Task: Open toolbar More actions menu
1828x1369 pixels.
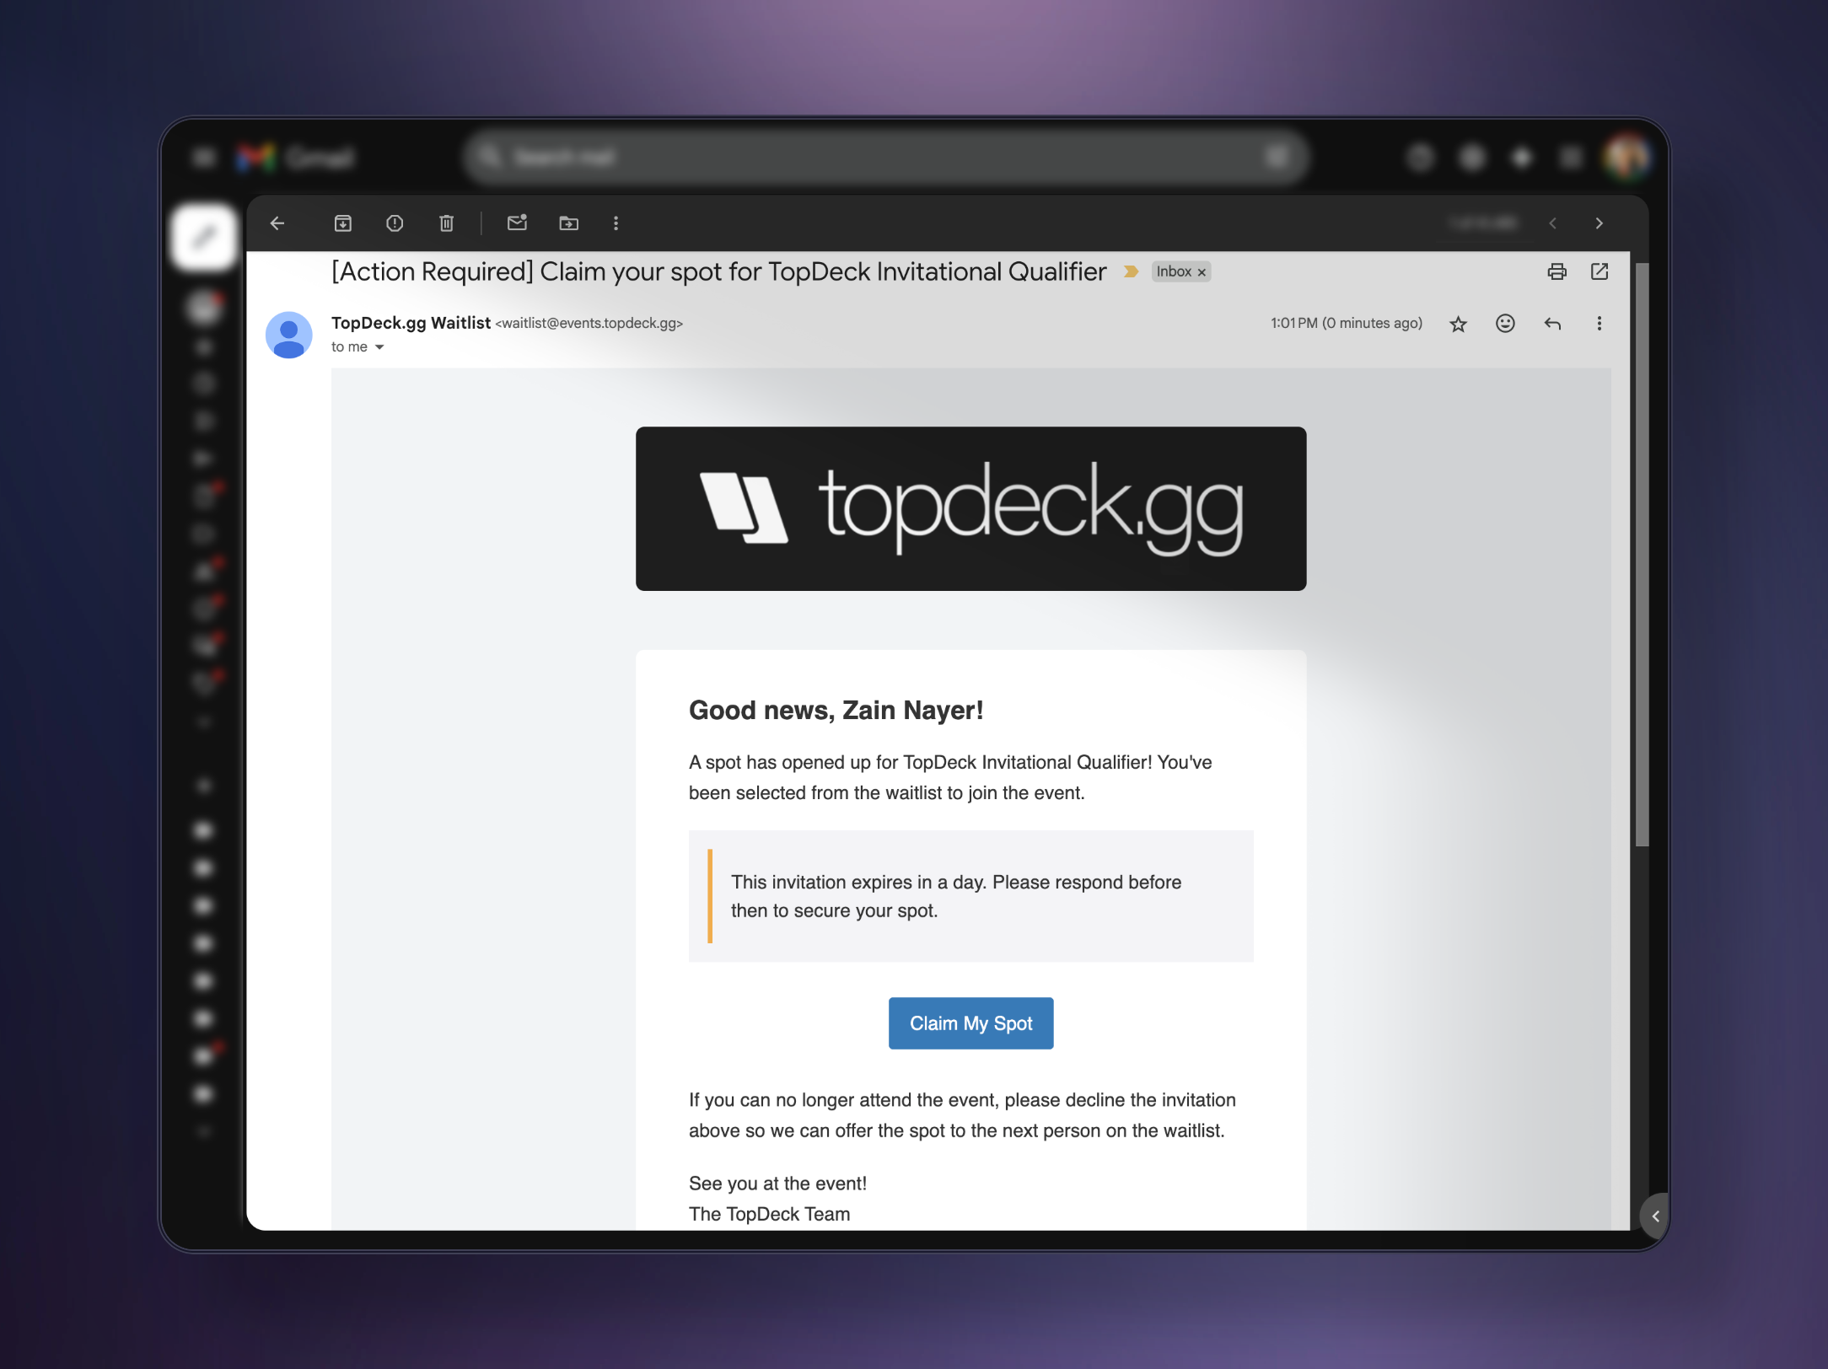Action: [x=616, y=223]
